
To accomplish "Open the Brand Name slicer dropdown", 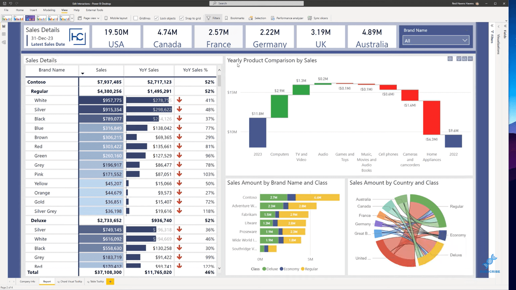I will (436, 41).
